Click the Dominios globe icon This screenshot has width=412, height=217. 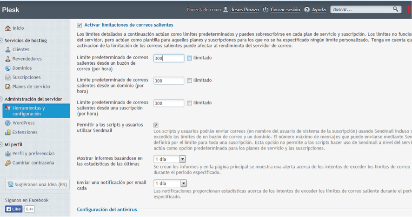[x=8, y=68]
